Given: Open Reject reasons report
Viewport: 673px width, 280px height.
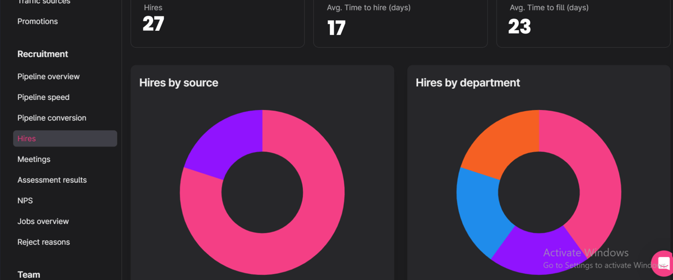Looking at the screenshot, I should [x=44, y=242].
